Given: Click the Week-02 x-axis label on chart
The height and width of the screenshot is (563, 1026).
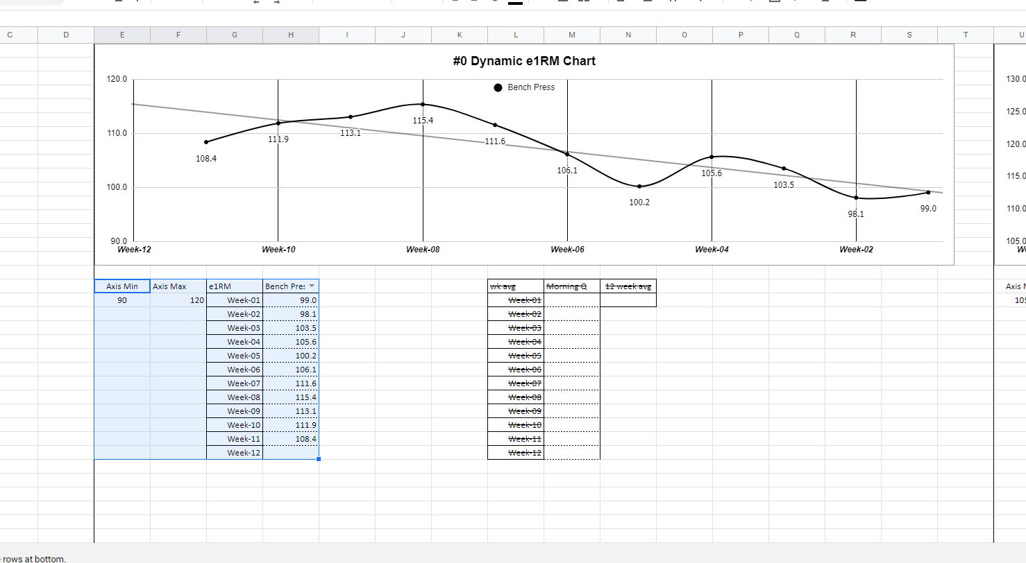Looking at the screenshot, I should point(856,250).
